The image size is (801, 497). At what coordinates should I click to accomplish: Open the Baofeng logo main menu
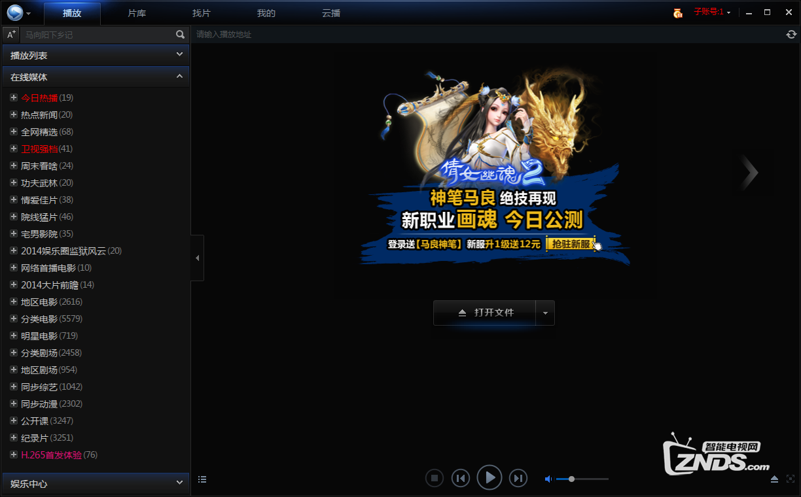[14, 12]
